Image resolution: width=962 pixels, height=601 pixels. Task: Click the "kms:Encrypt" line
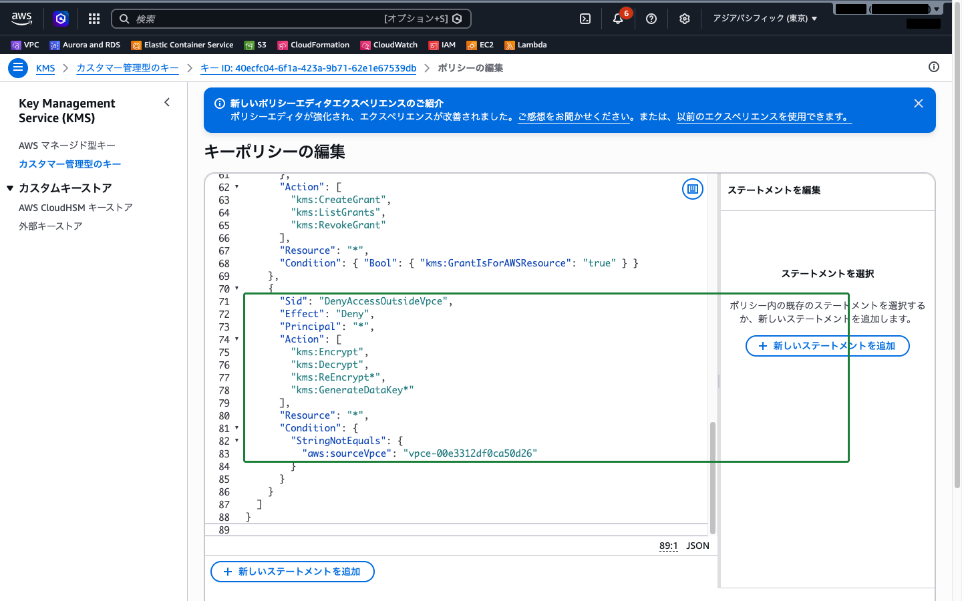[x=327, y=352]
